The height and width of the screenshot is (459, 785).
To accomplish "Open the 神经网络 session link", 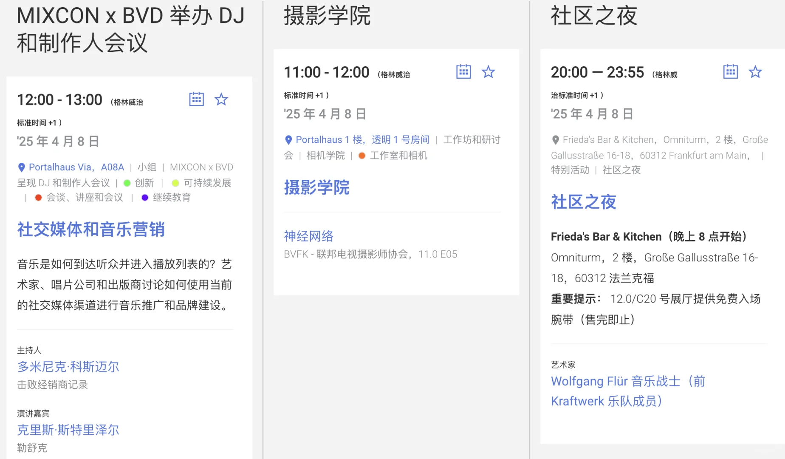I will [309, 236].
